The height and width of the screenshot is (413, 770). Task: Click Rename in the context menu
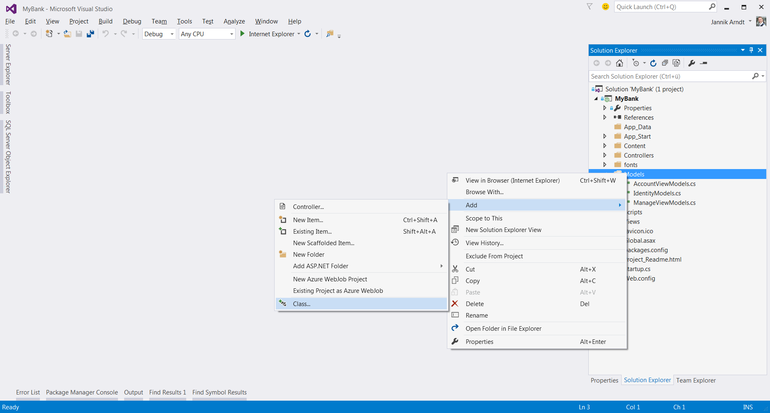(537, 315)
